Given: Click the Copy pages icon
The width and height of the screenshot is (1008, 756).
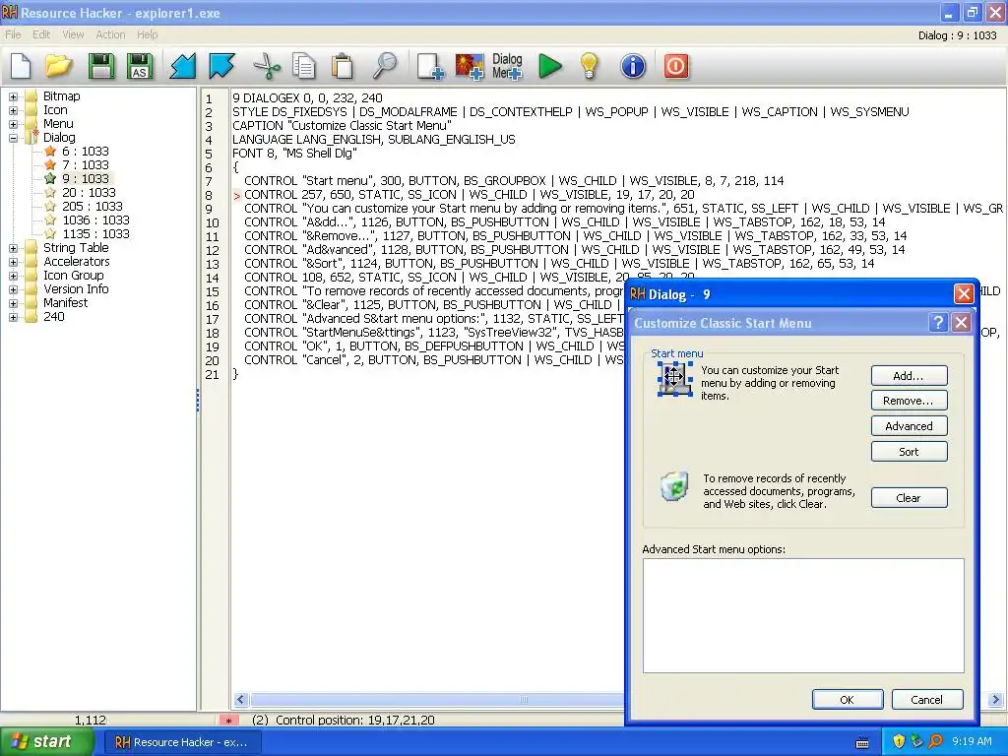Looking at the screenshot, I should coord(303,66).
